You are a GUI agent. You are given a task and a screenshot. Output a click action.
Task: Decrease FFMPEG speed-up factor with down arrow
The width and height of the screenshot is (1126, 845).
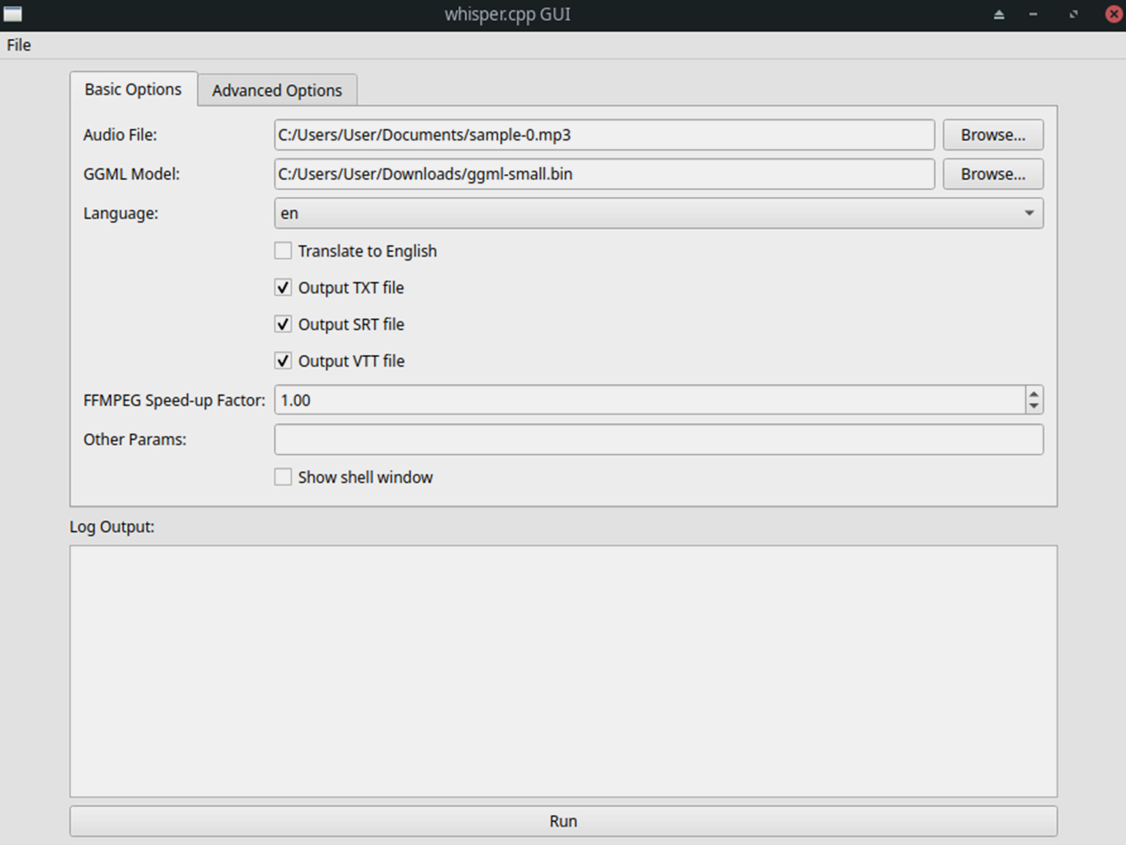click(1034, 406)
